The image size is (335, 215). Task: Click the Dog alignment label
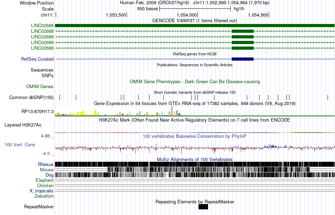point(50,175)
